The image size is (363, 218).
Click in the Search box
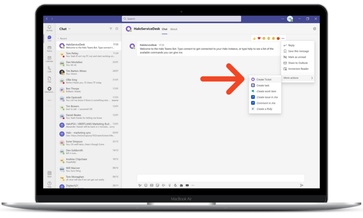click(181, 19)
